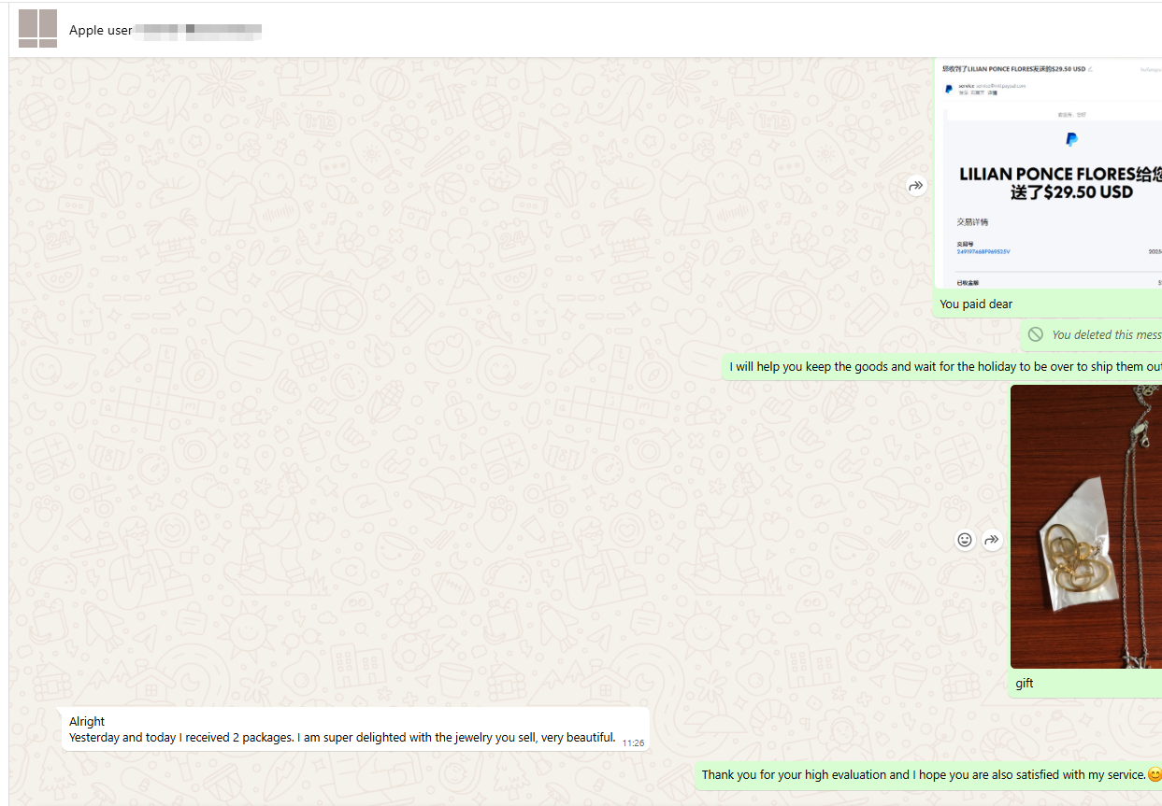Screen dimensions: 1162x806
Task: Click the 11:26 message timestamp
Action: [x=633, y=743]
